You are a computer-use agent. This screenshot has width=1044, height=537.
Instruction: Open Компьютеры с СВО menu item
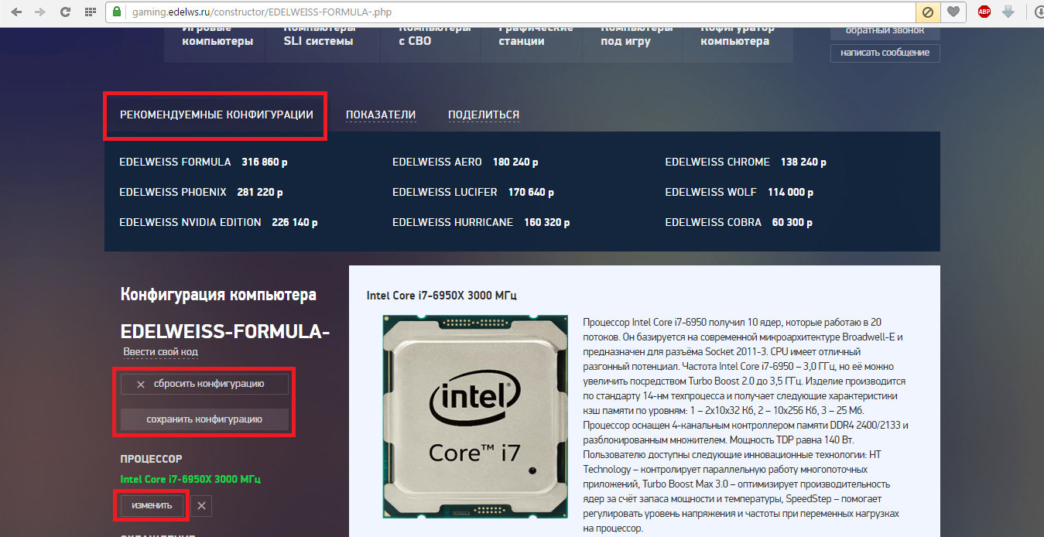coord(434,36)
